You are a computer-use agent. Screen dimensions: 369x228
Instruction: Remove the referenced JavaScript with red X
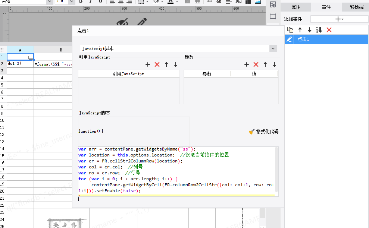coord(157,64)
